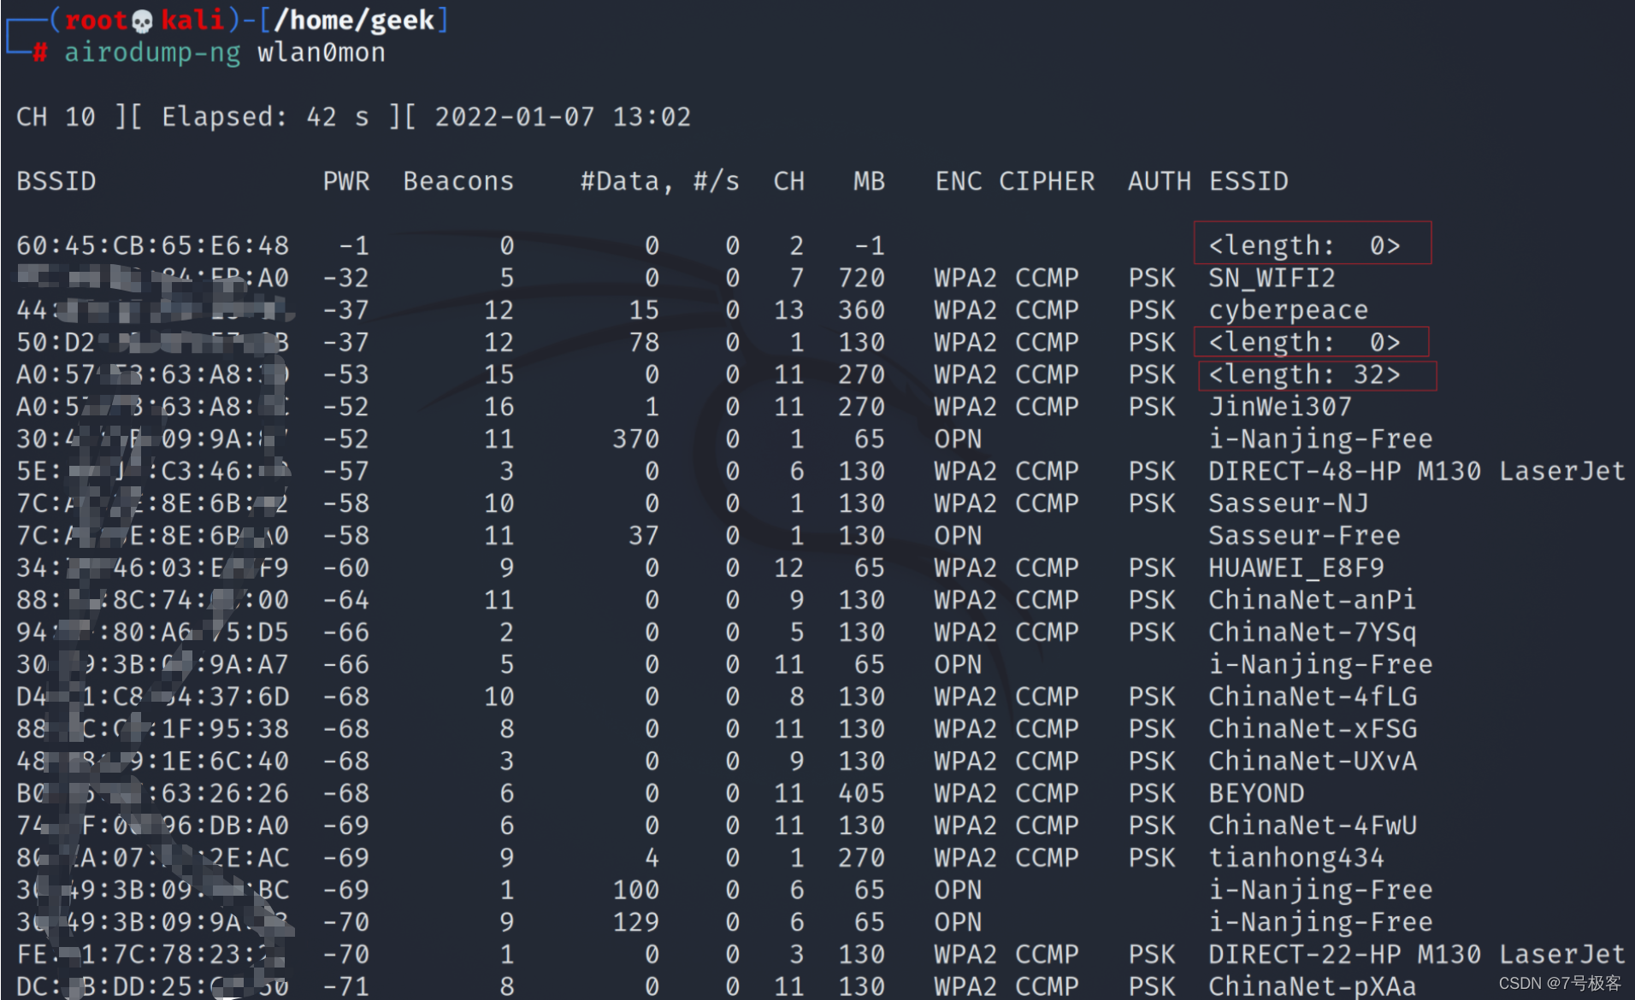Image resolution: width=1635 pixels, height=1000 pixels.
Task: Click BSSID 60:45:CB:65:E6:48
Action: [153, 246]
